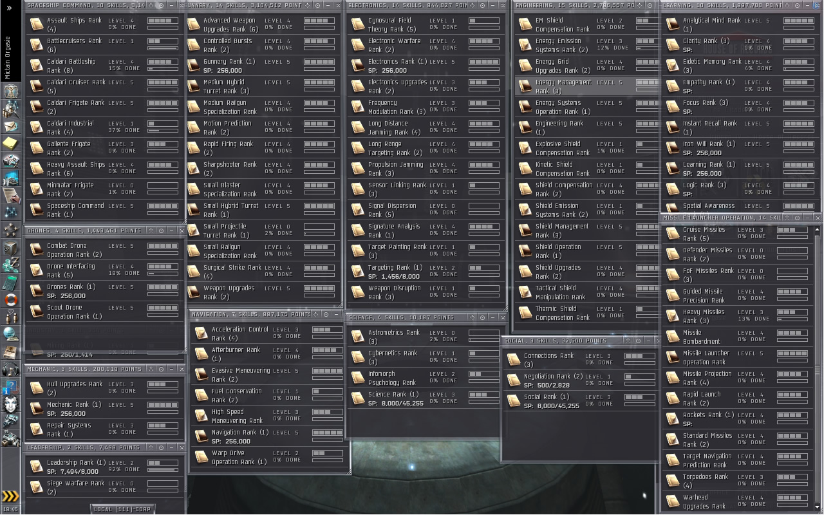Image resolution: width=824 pixels, height=515 pixels.
Task: Click the Drone Interfacing 18% progress bar
Action: coord(163,274)
